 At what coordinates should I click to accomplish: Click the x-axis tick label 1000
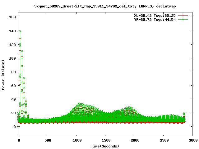click(x=77, y=140)
